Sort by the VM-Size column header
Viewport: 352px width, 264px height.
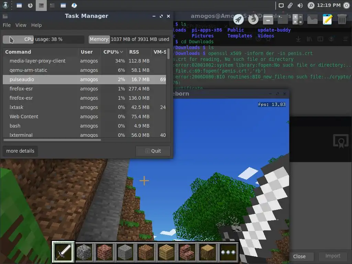click(159, 52)
